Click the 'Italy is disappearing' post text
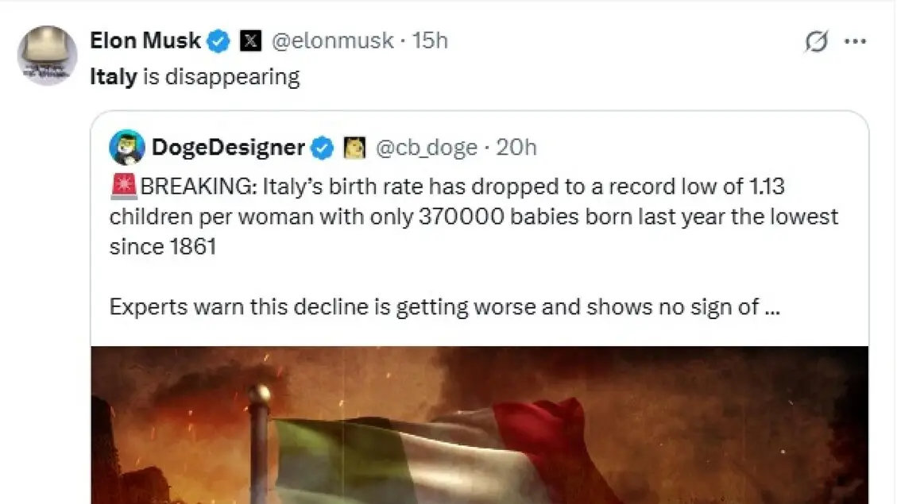897x504 pixels. click(218, 77)
